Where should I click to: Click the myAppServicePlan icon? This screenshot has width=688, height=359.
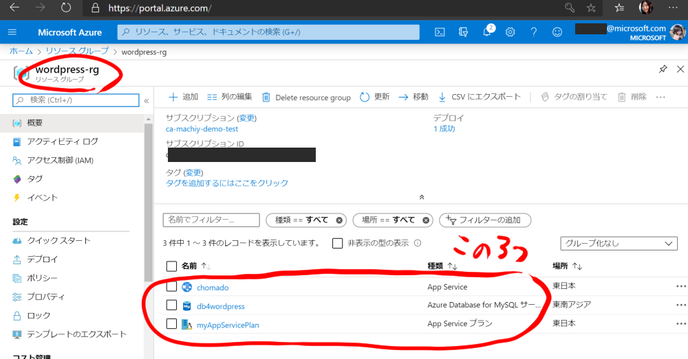coord(187,325)
